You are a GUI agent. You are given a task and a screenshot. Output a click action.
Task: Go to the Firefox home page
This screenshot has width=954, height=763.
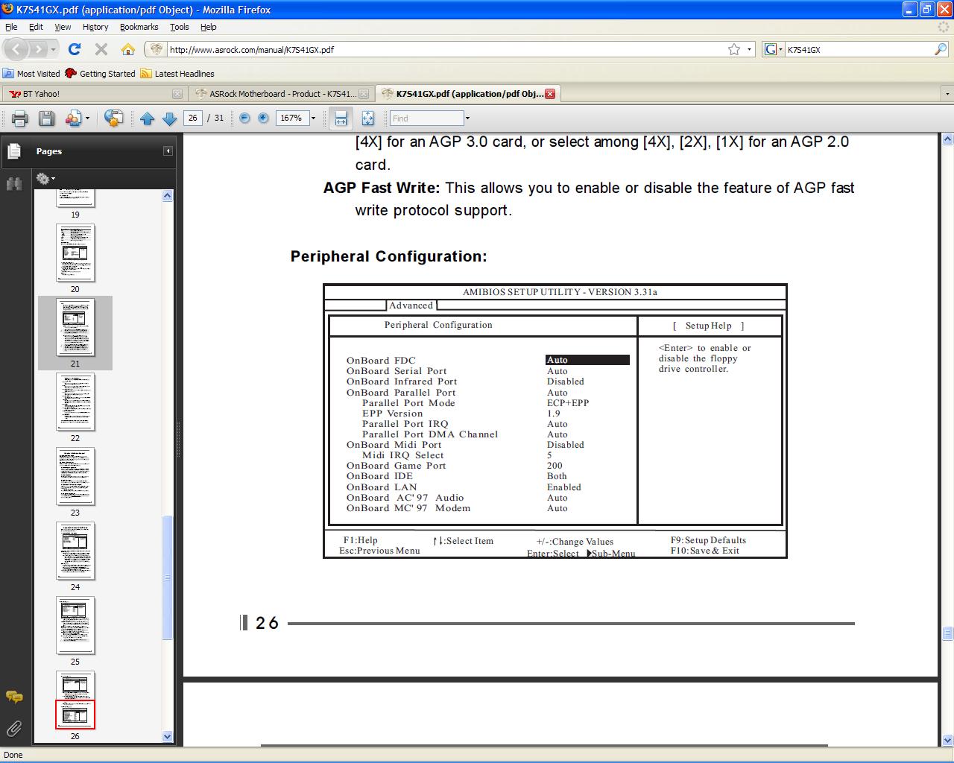coord(128,49)
